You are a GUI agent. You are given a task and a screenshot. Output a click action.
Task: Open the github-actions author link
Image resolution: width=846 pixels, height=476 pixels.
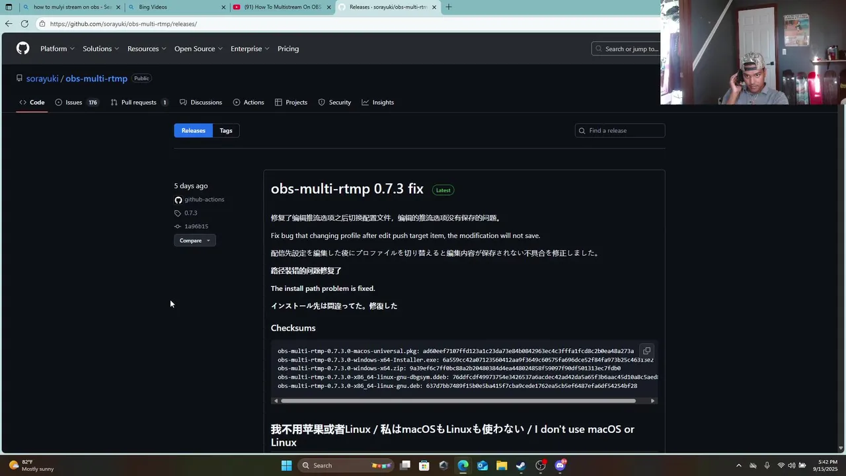pyautogui.click(x=204, y=200)
